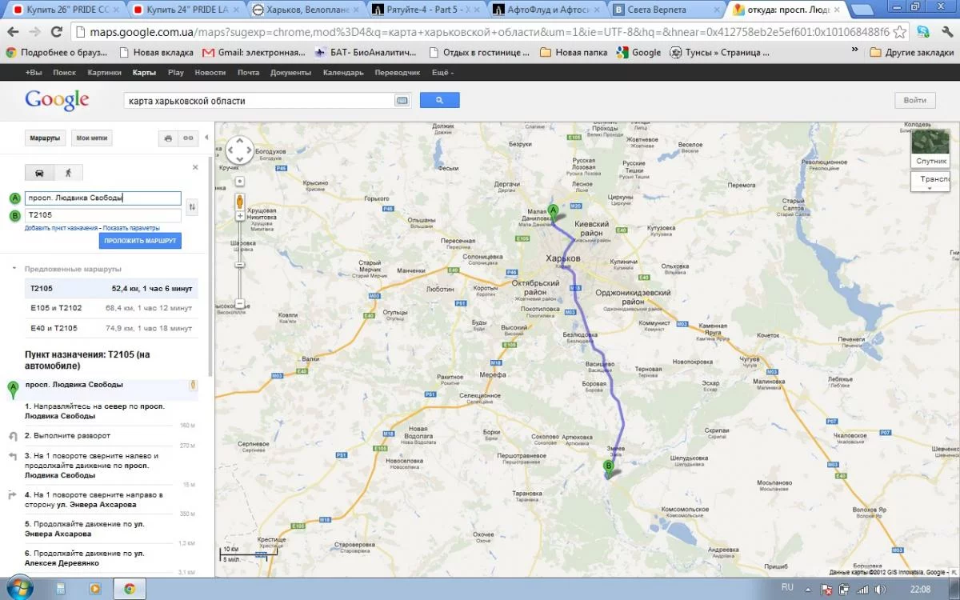Click the map pan compass control
This screenshot has width=960, height=600.
click(240, 150)
